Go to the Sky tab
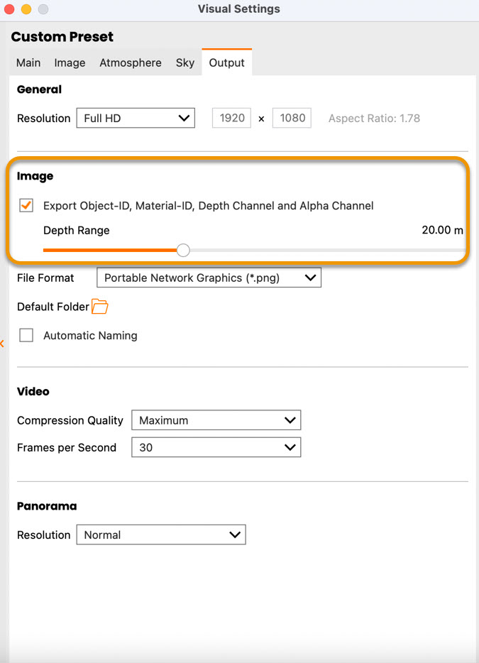The height and width of the screenshot is (663, 479). pos(185,62)
